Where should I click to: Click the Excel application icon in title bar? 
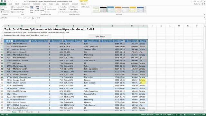pyautogui.click(x=2, y=1)
